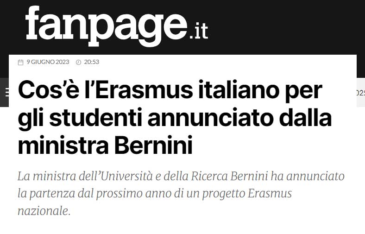The image size is (365, 234).
Task: Click the word "ministra" in the headline
Action: point(63,145)
